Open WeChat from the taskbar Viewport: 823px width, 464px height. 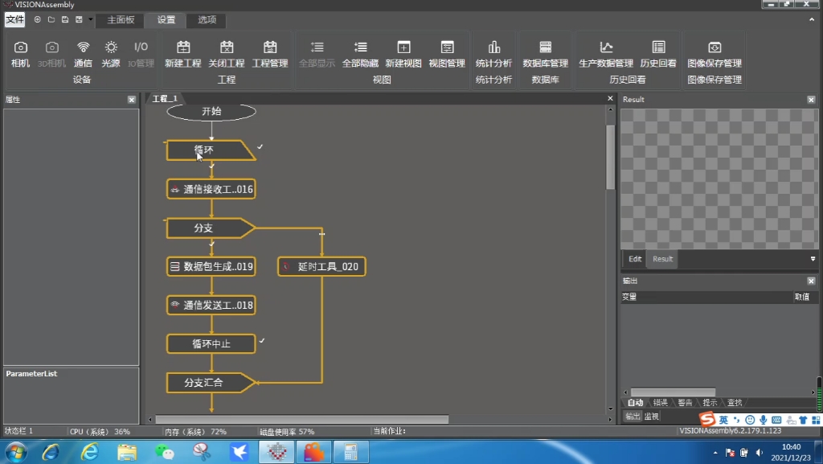[164, 452]
